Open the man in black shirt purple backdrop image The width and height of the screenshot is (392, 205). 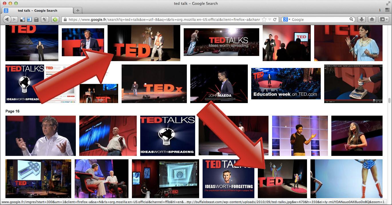[x=300, y=136]
